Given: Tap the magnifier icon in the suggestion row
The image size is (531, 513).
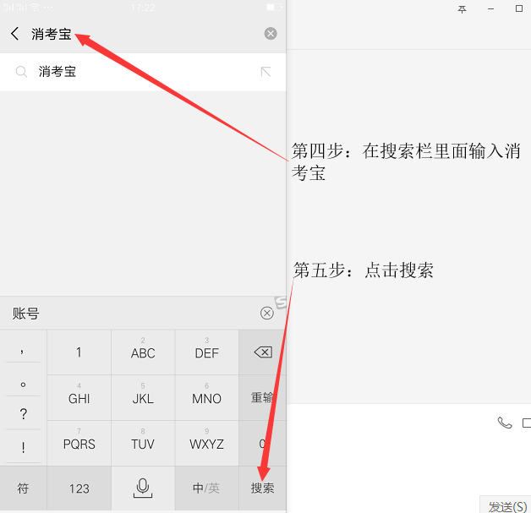Looking at the screenshot, I should [x=21, y=72].
